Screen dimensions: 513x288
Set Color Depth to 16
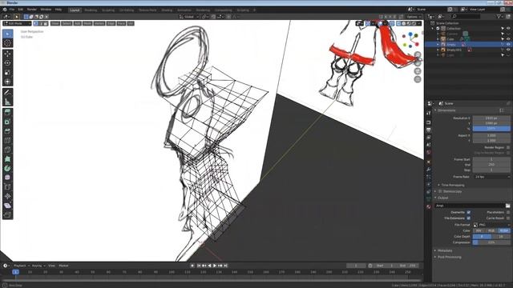(x=501, y=237)
